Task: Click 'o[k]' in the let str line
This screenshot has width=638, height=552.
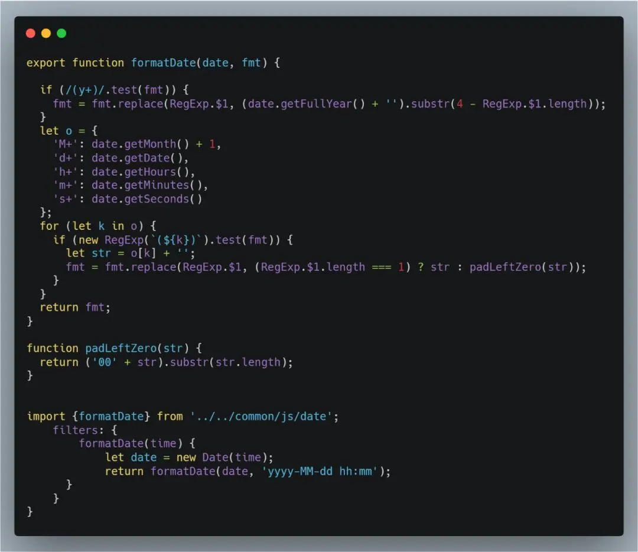Action: pos(143,253)
